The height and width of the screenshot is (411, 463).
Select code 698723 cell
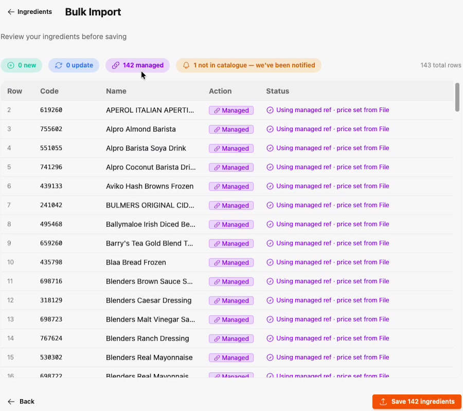(51, 320)
